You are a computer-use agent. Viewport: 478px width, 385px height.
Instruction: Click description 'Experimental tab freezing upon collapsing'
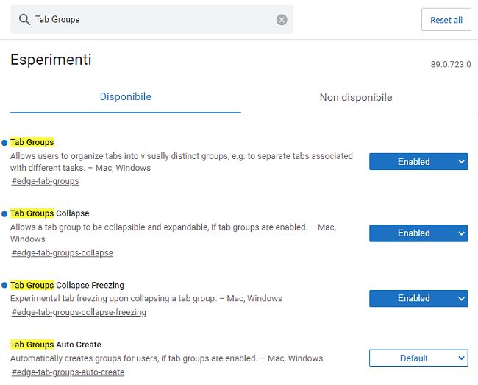pyautogui.click(x=146, y=298)
